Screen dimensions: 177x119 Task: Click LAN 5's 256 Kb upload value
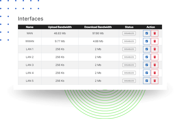tap(60, 81)
